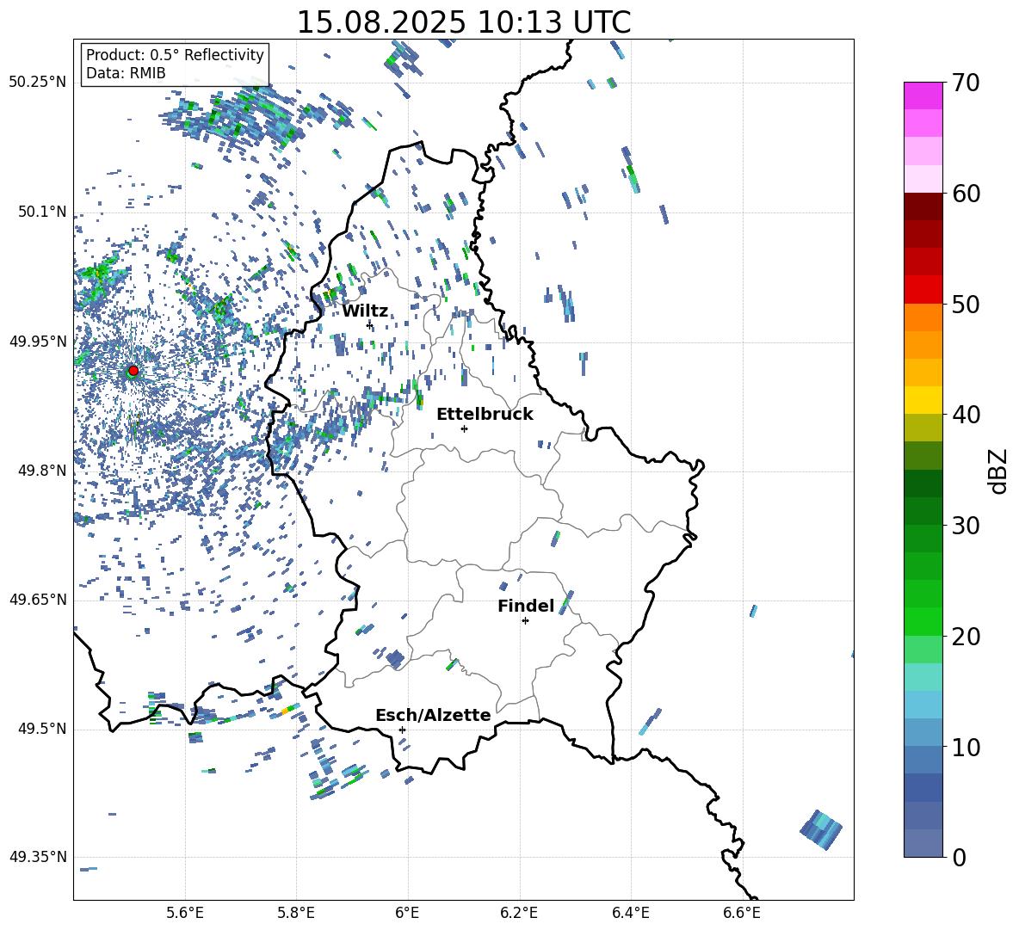Click the 49.35°N latitude label
The width and height of the screenshot is (1019, 930).
(38, 857)
